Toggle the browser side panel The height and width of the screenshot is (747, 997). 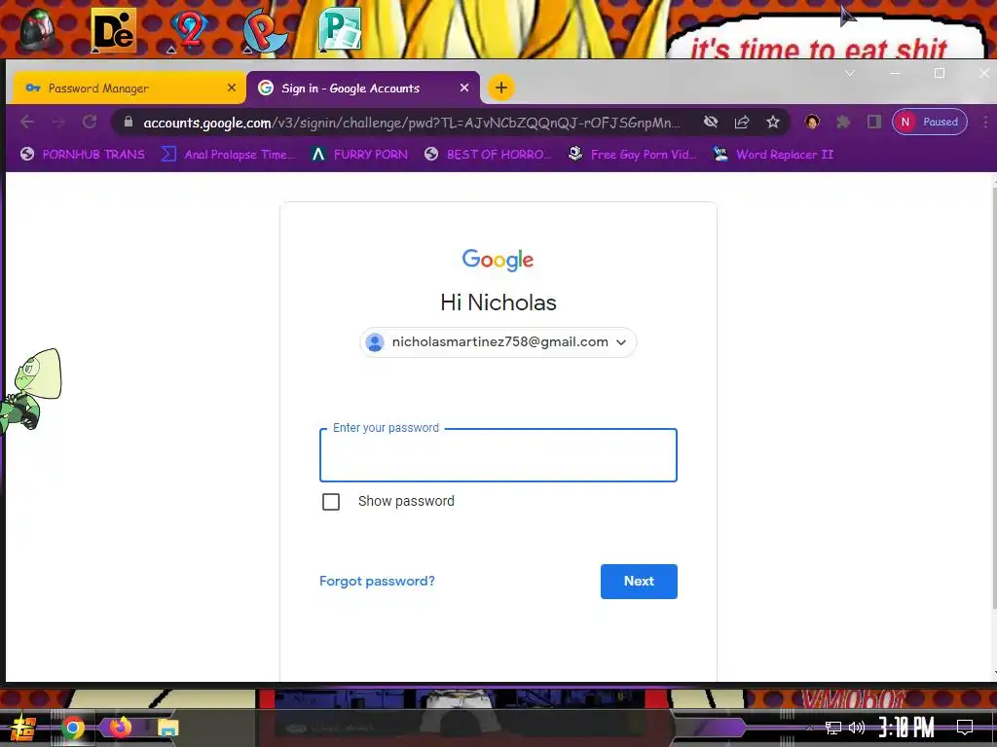[x=874, y=122]
